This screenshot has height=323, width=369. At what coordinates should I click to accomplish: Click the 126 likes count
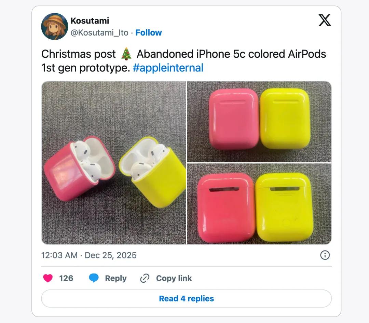click(x=66, y=278)
